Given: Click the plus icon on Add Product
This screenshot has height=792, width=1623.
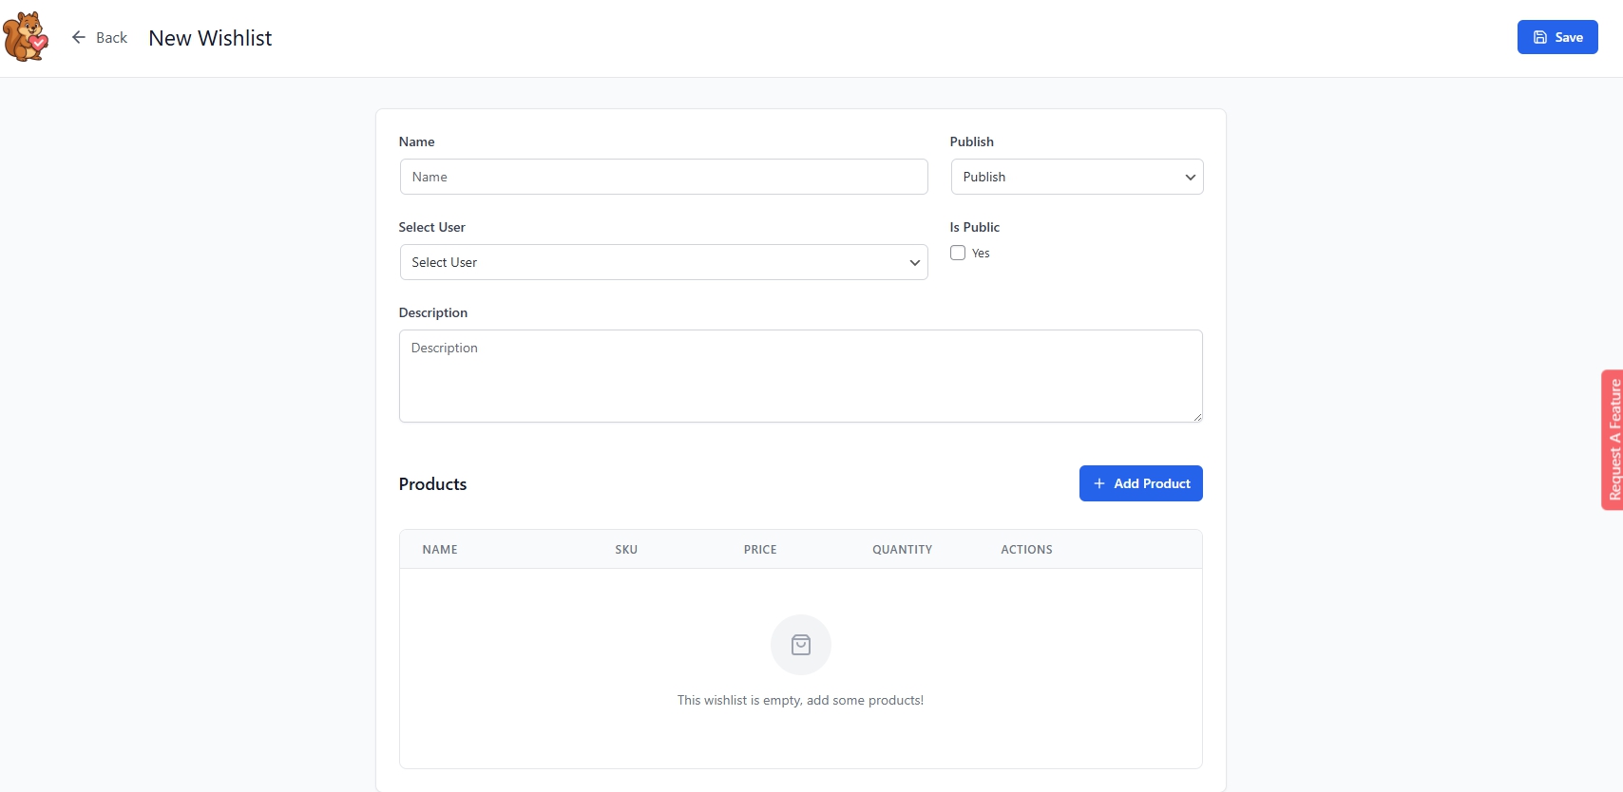Looking at the screenshot, I should pos(1099,483).
